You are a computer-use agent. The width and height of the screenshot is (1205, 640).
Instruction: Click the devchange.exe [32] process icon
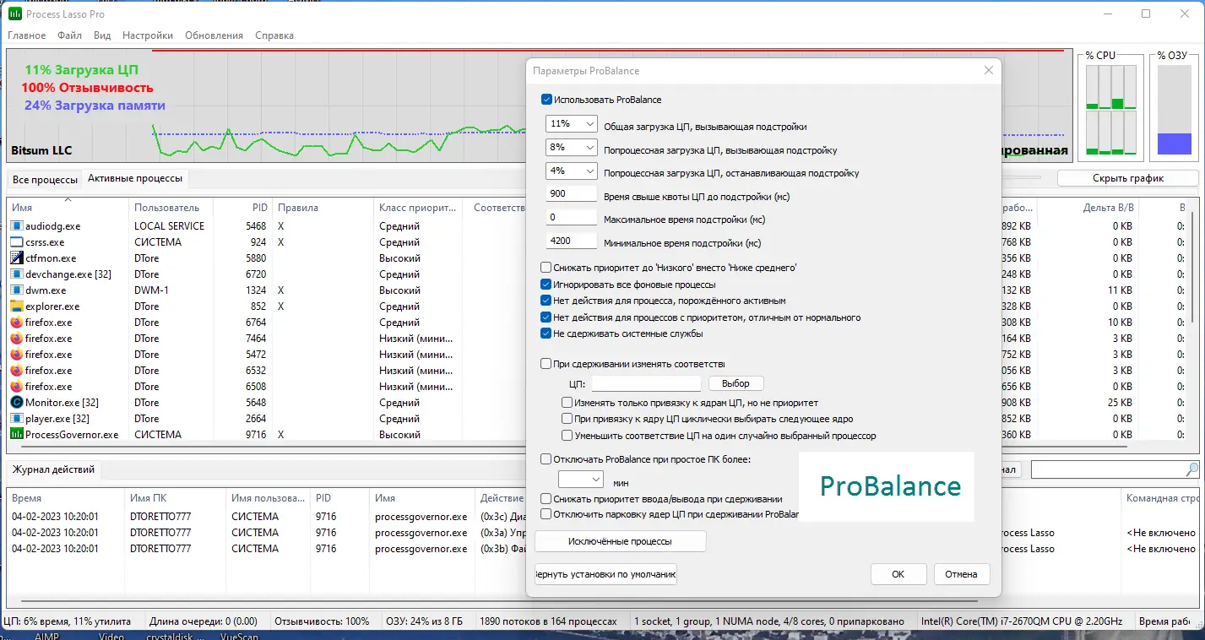[17, 274]
